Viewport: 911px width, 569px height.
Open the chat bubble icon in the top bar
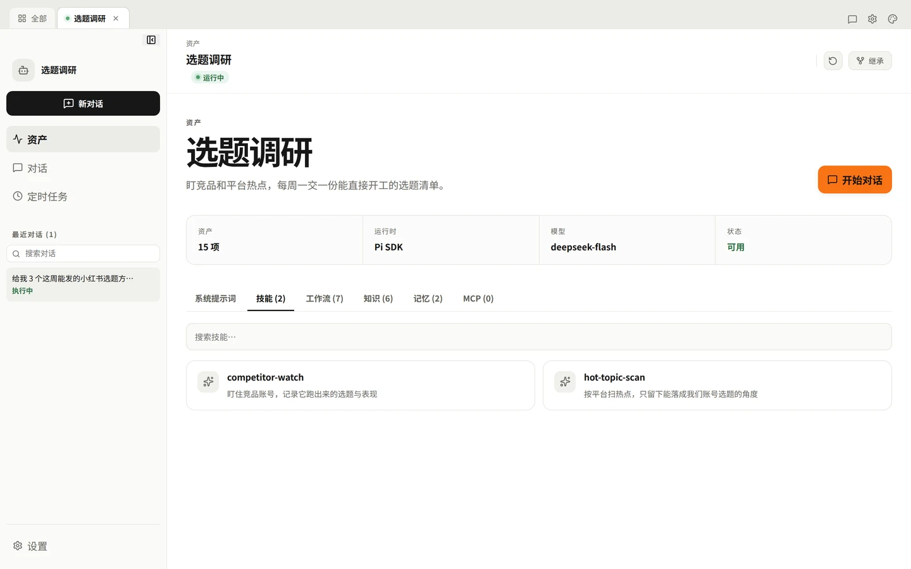point(852,19)
